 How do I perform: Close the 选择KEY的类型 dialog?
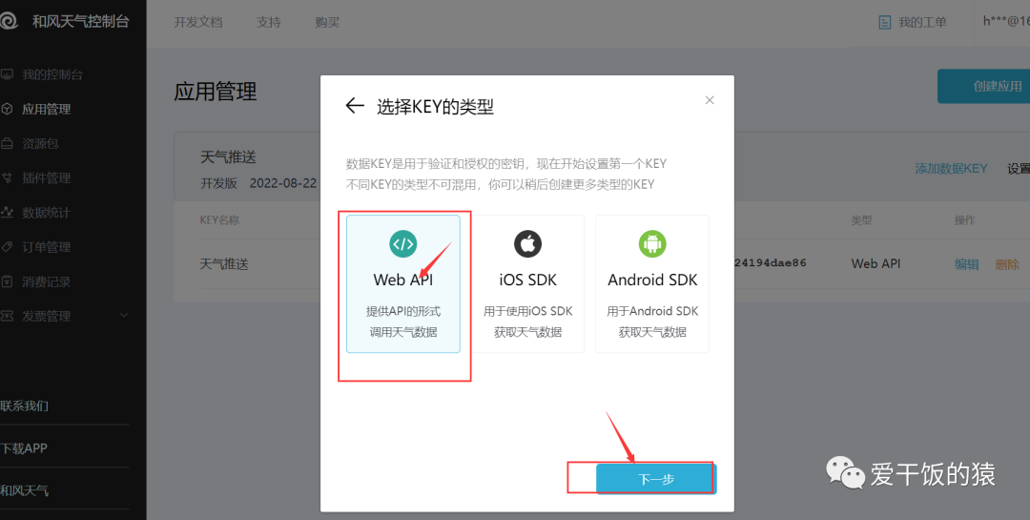coord(710,100)
